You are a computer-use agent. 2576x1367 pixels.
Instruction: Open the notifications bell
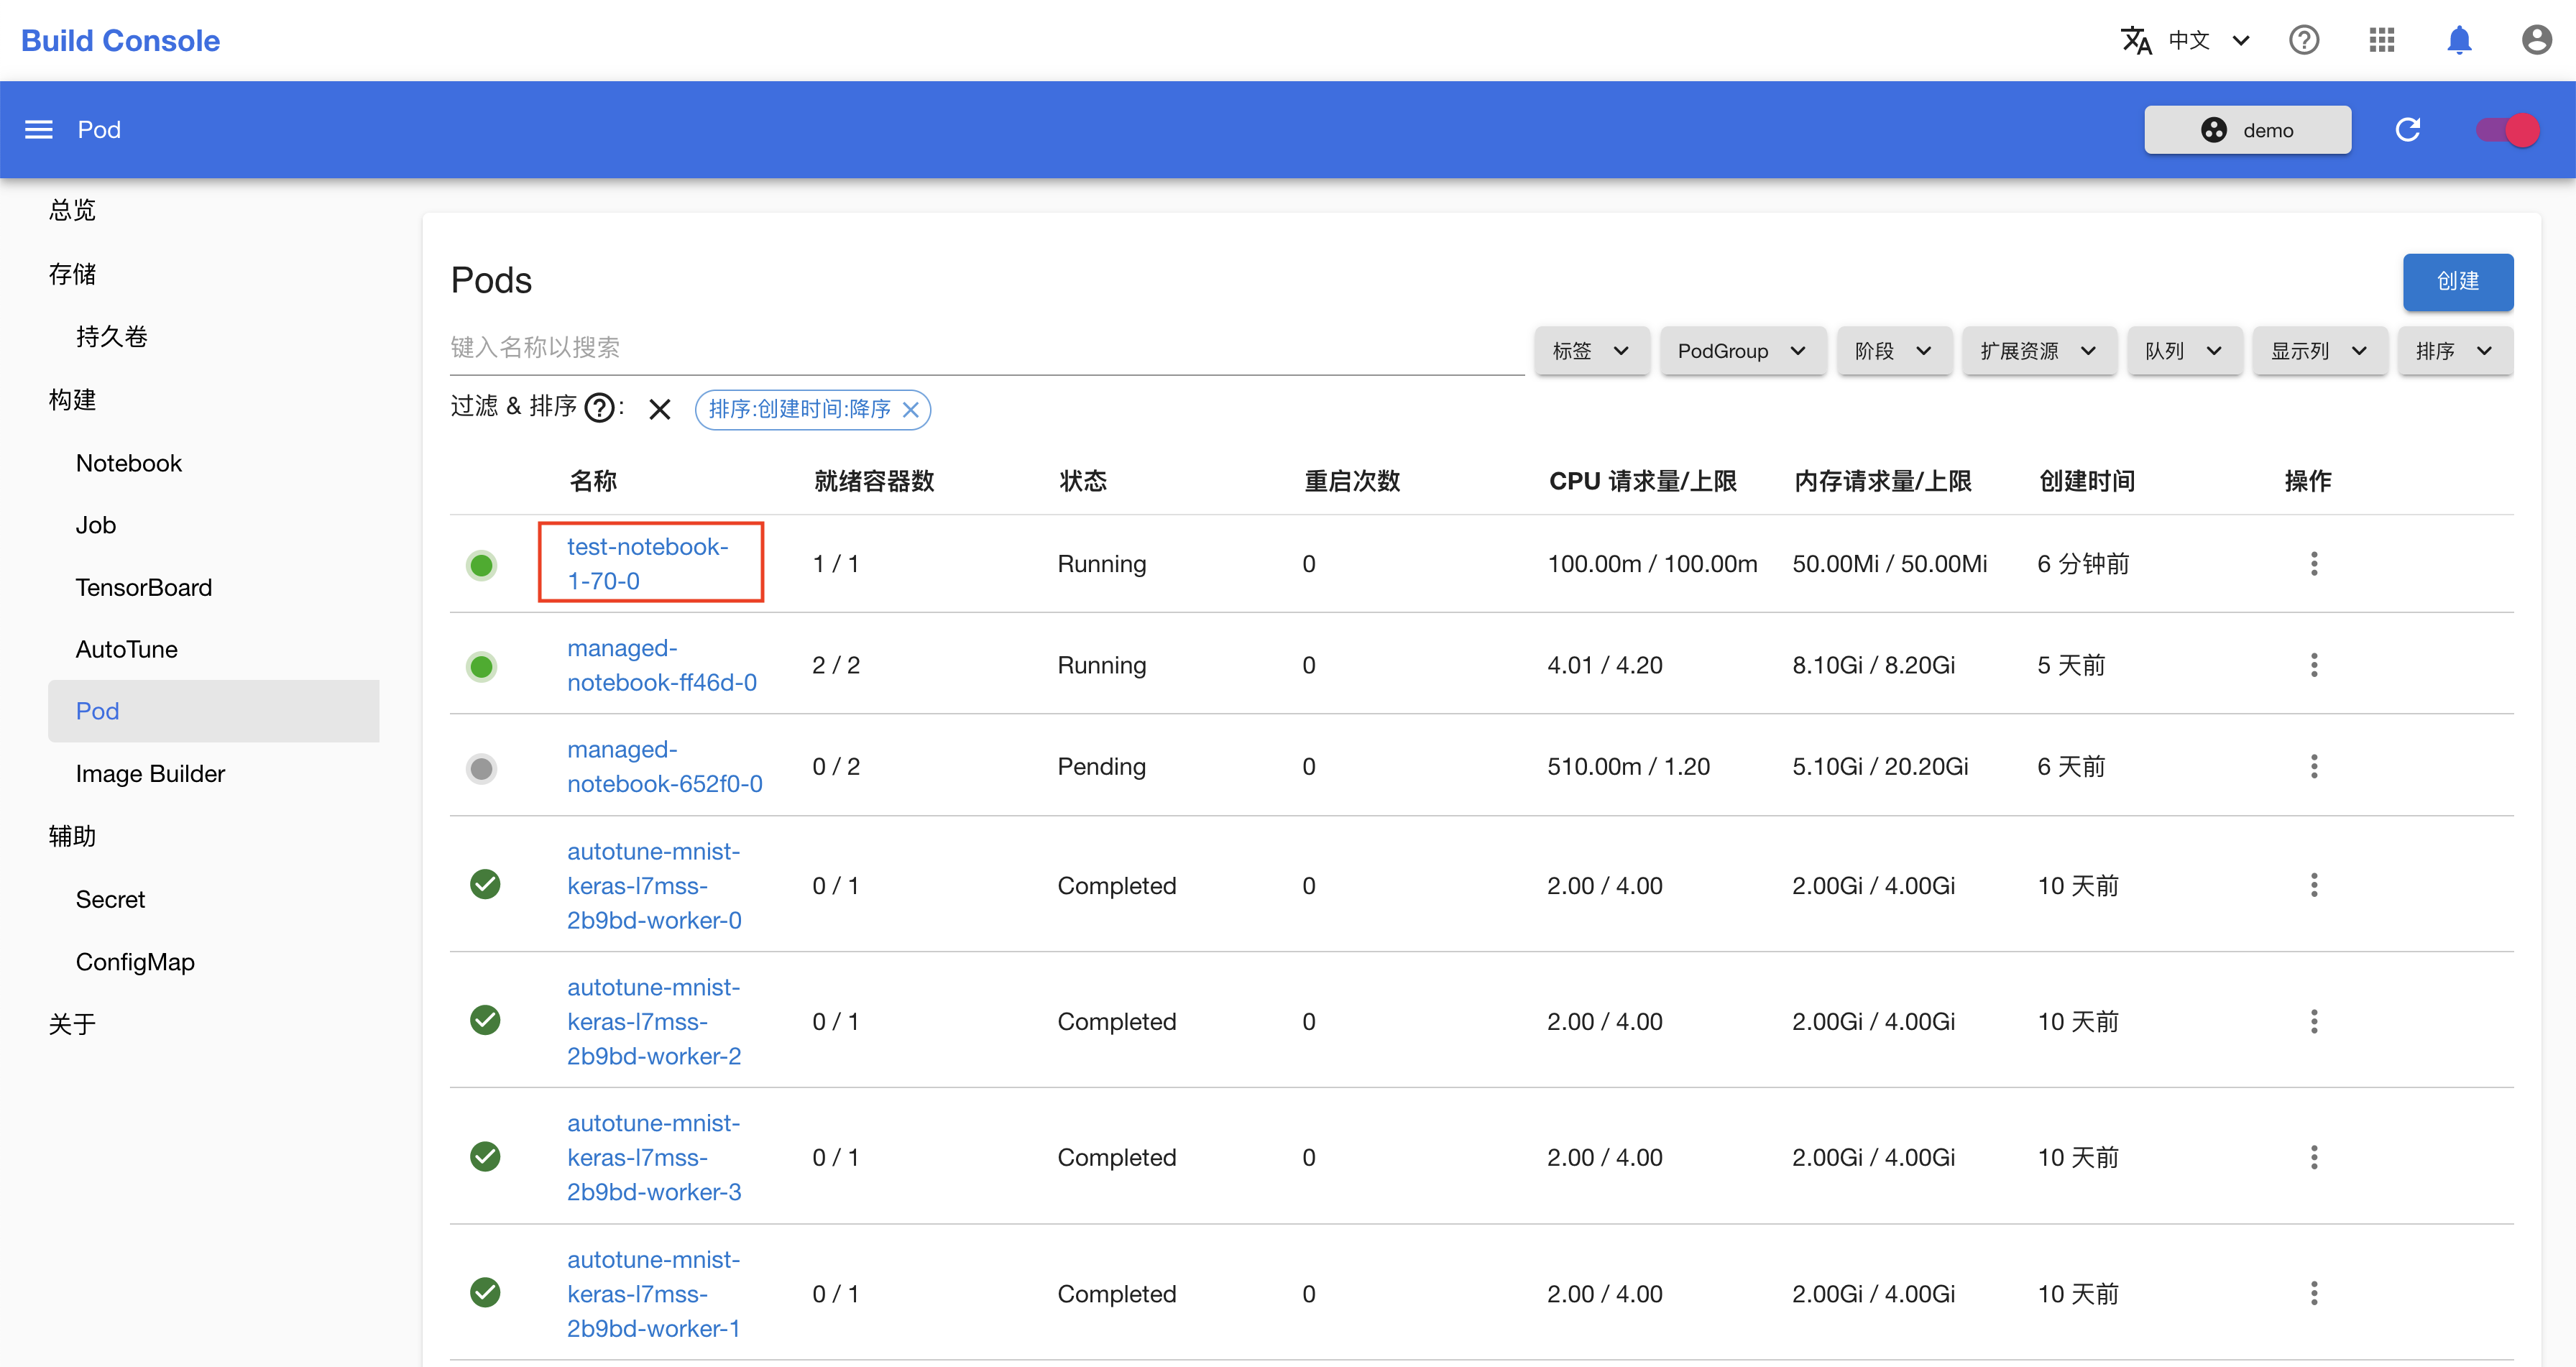2459,40
